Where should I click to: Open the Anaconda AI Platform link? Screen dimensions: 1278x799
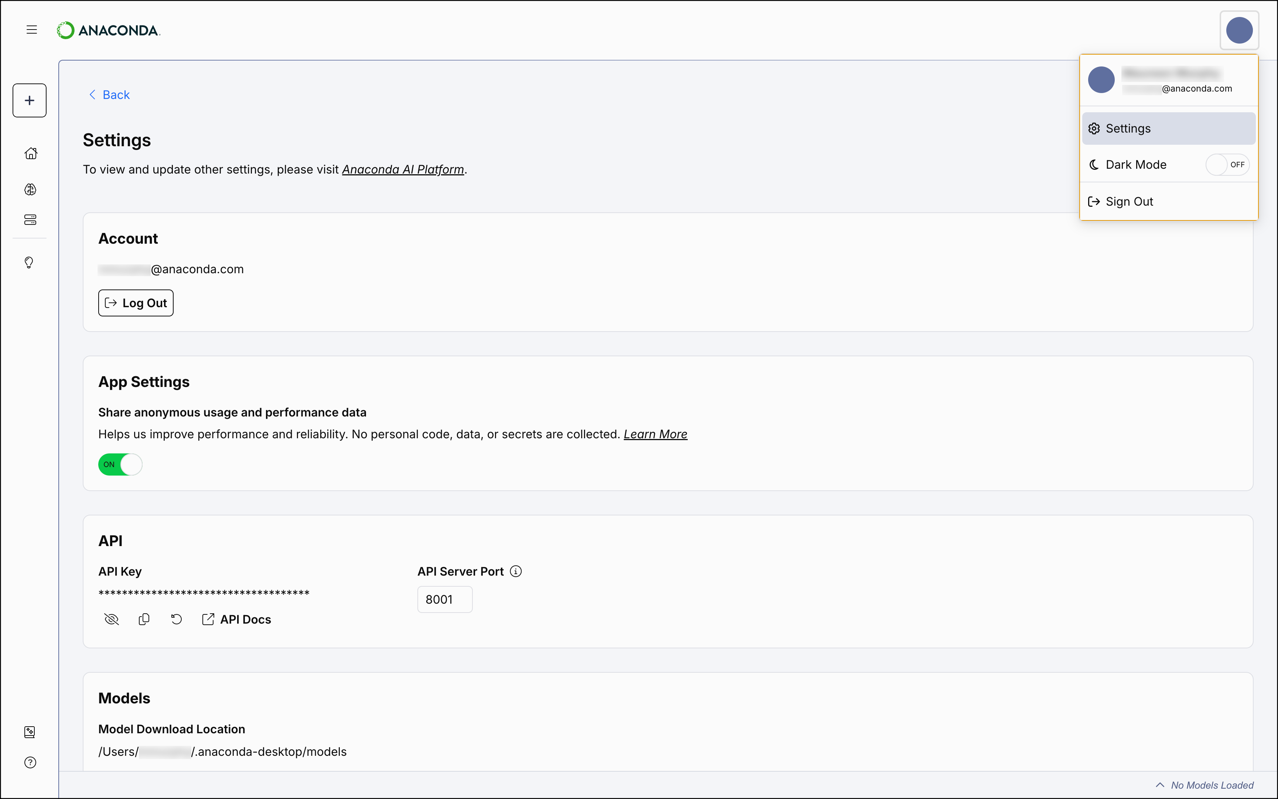[x=403, y=169]
